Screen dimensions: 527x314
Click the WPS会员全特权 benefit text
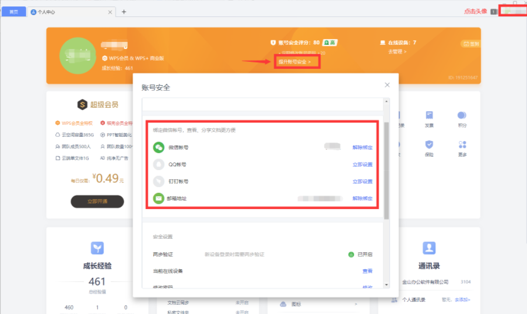click(77, 124)
